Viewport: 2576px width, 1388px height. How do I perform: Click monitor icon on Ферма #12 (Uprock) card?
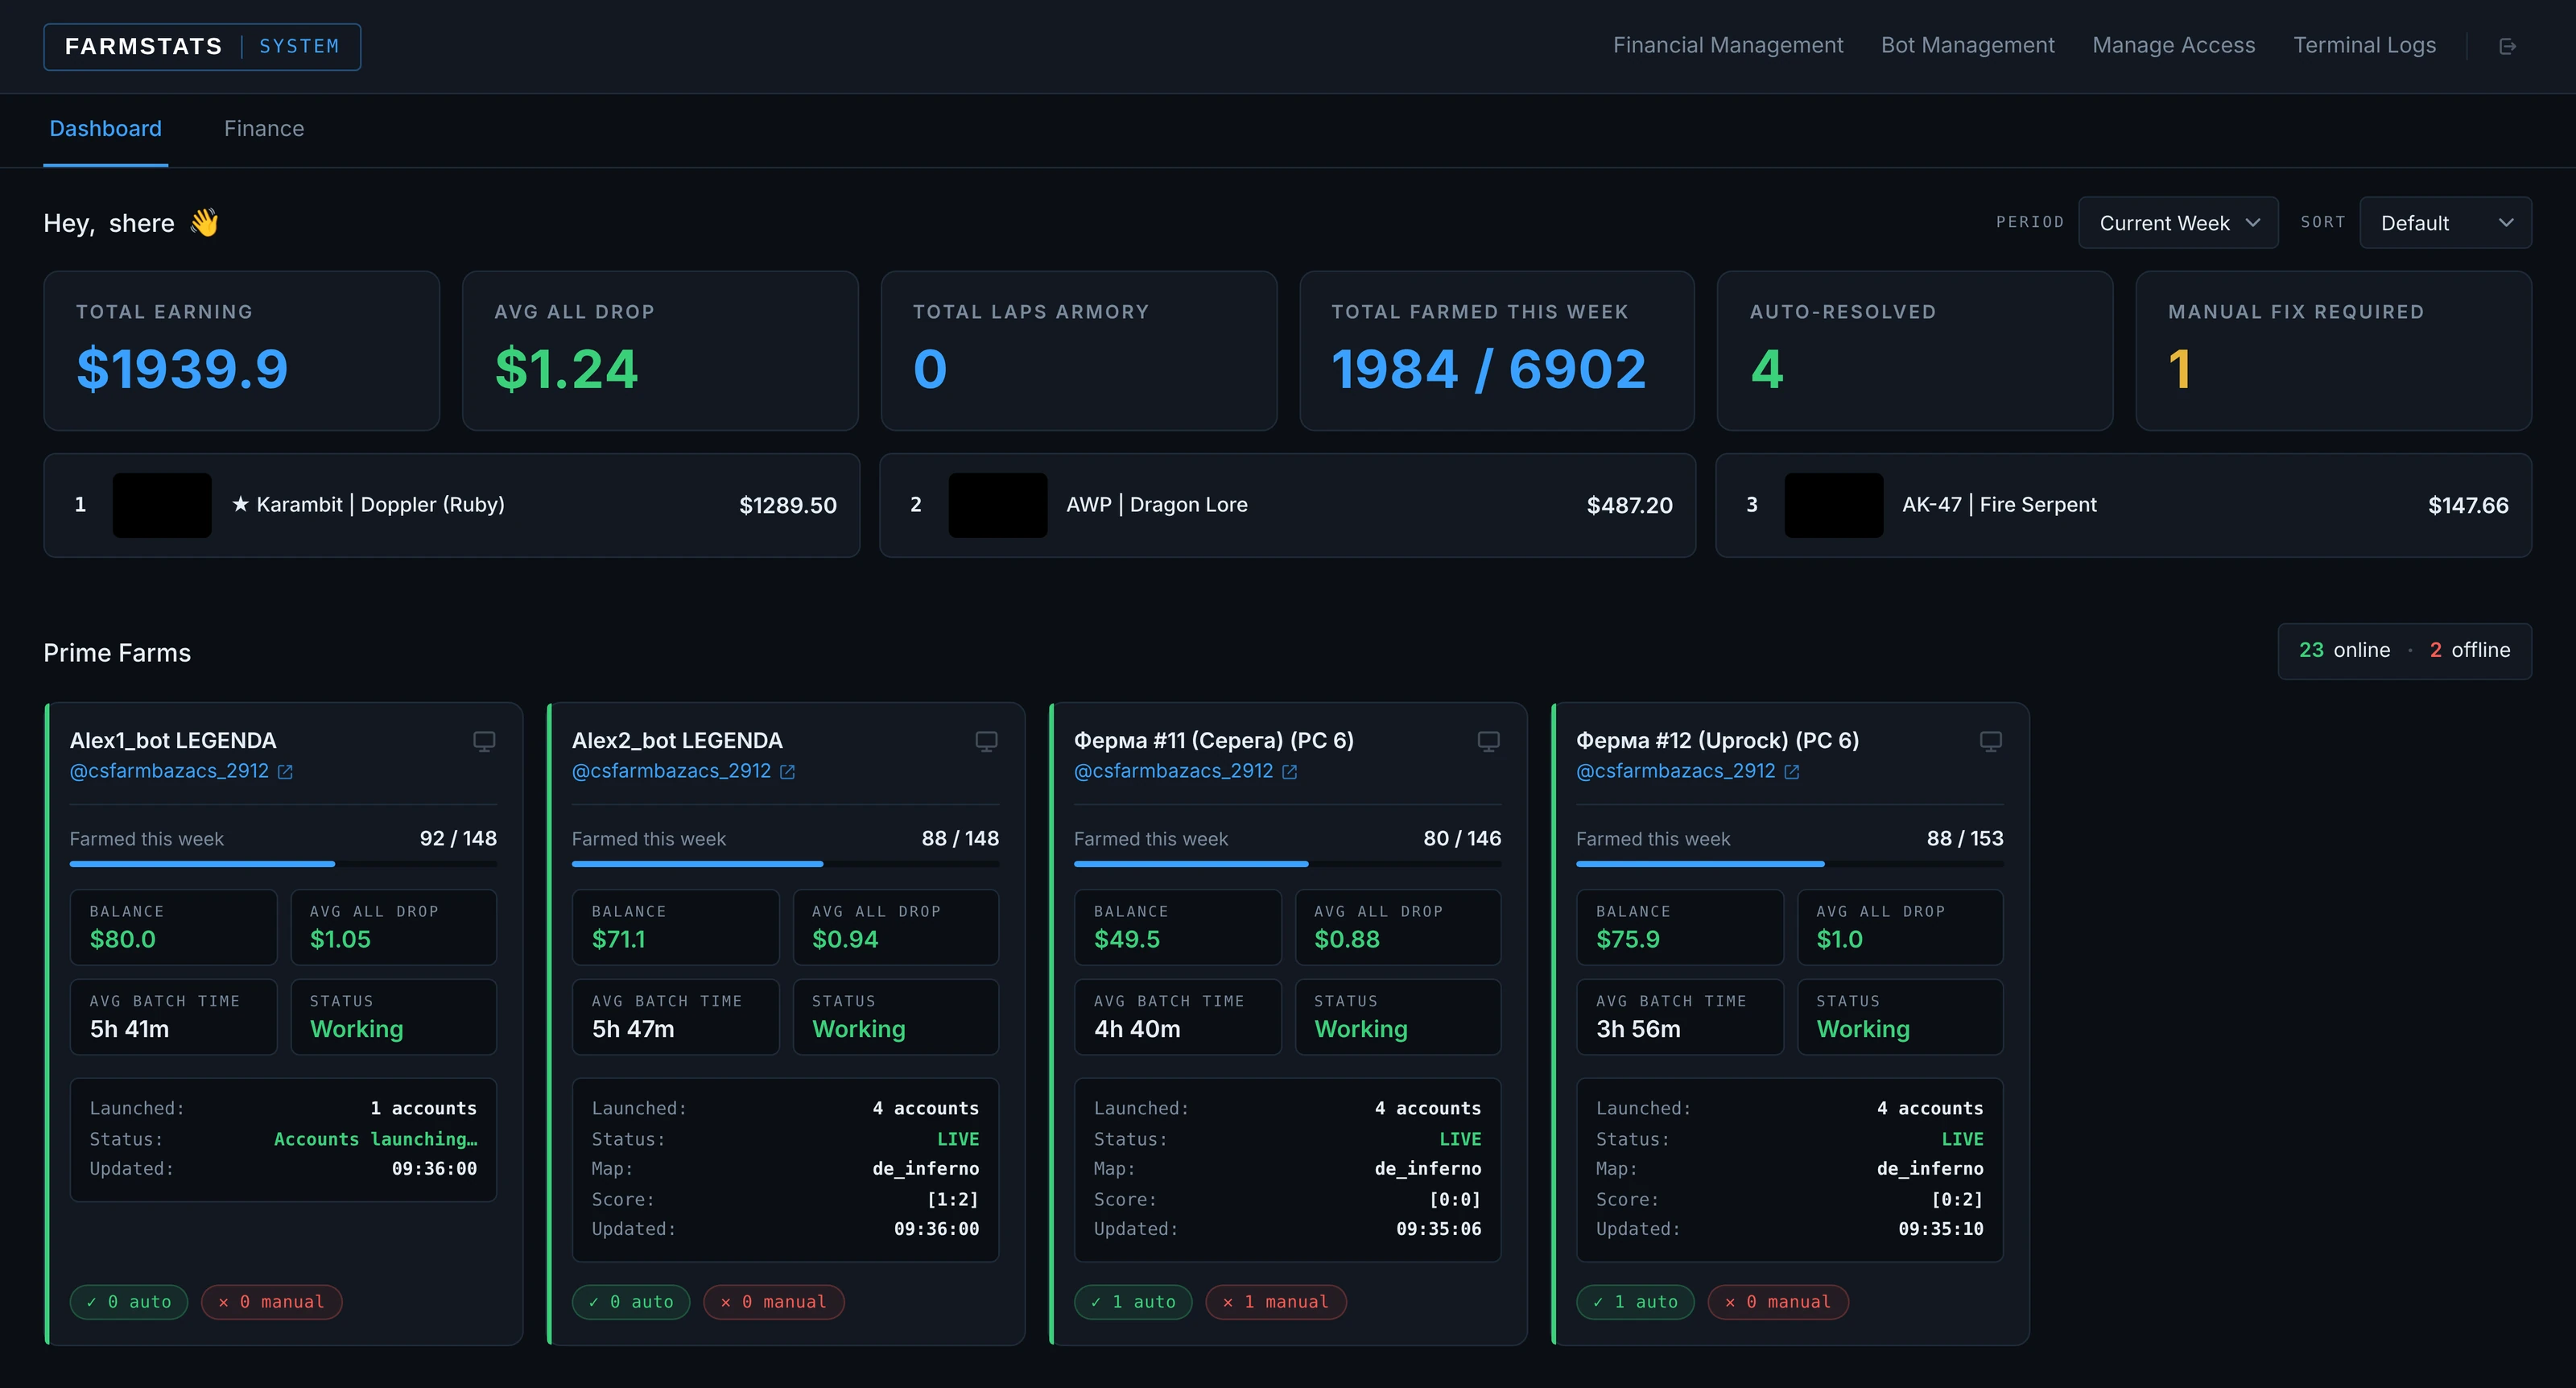click(x=1990, y=741)
